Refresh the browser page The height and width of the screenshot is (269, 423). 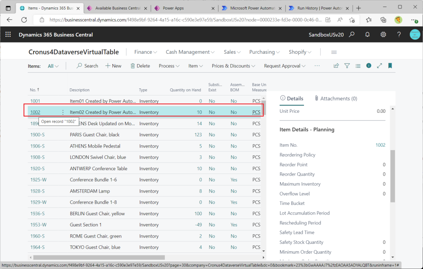point(24,20)
